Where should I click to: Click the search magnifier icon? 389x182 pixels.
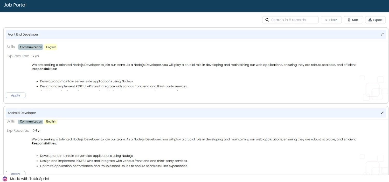pos(267,20)
